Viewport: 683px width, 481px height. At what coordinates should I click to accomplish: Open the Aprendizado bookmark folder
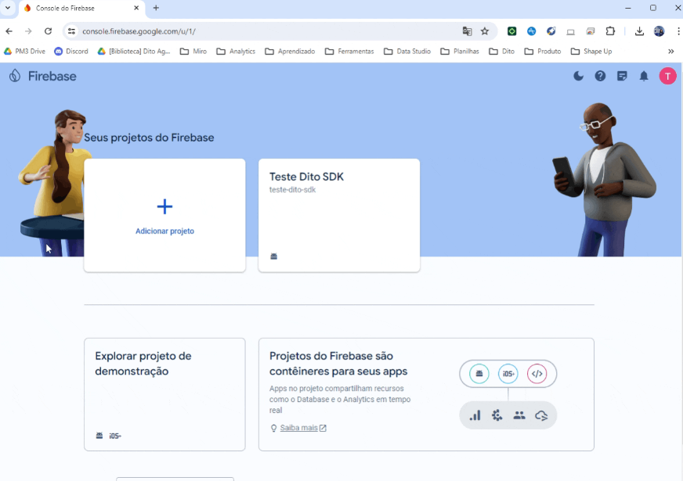[290, 52]
